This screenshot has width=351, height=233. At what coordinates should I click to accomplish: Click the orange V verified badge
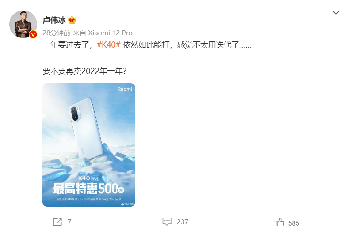point(33,34)
